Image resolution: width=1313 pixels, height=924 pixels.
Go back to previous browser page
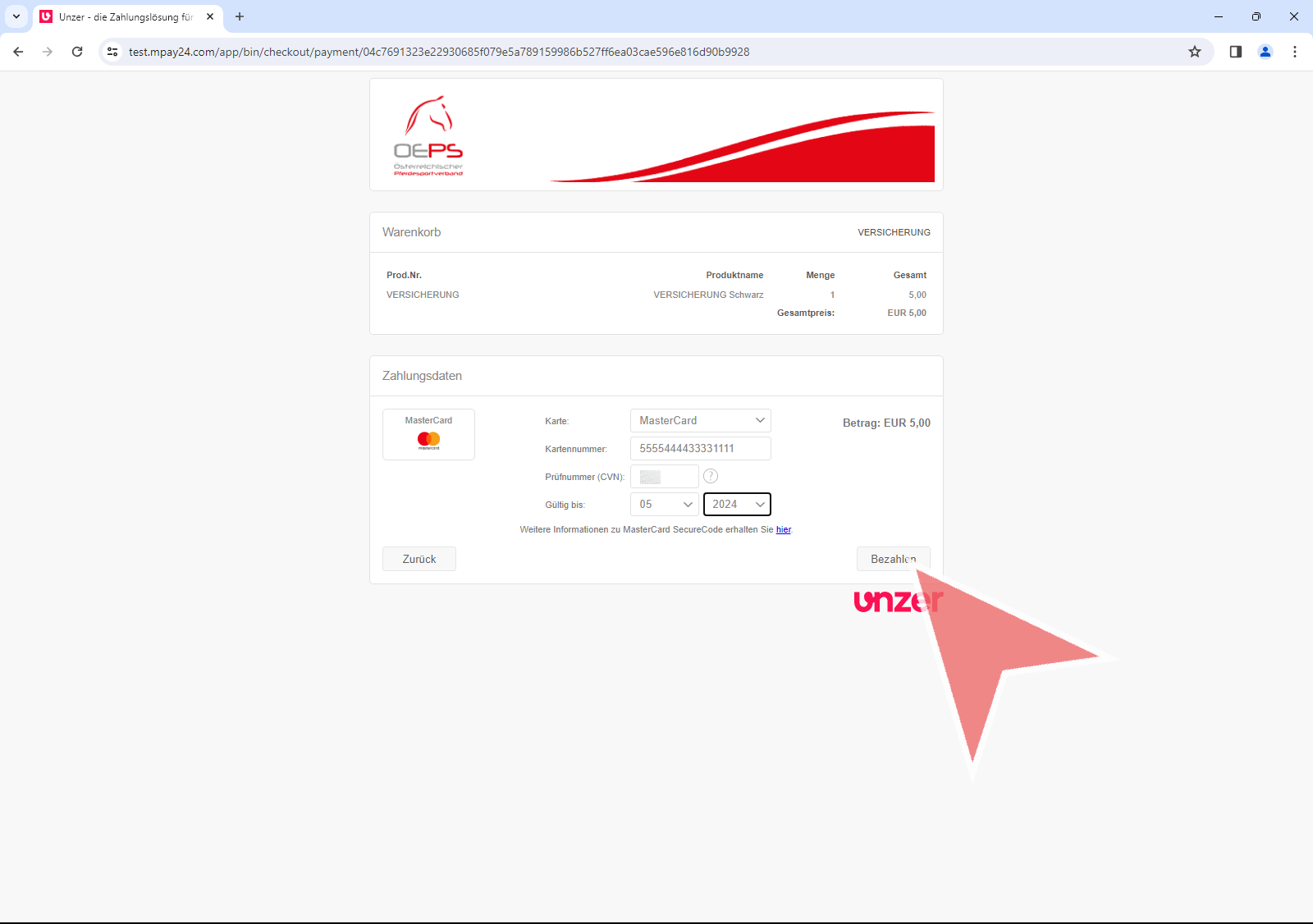click(18, 52)
